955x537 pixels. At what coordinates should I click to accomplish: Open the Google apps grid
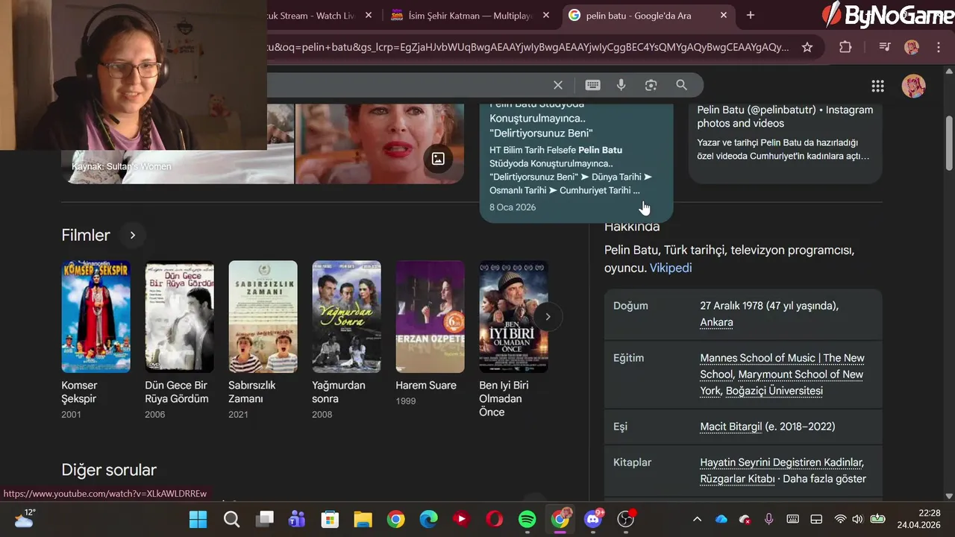(877, 86)
